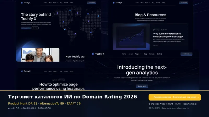
Task: Open Cart (1) in the center mockup's navigation
Action: (159, 54)
